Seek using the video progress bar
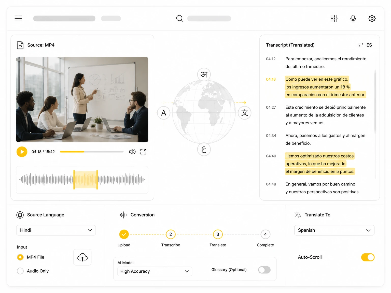The height and width of the screenshot is (293, 391). click(x=92, y=152)
